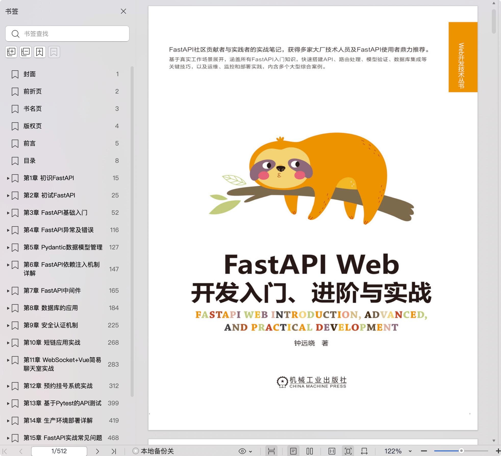Click scroll down arrow of document
The image size is (501, 456).
point(494,441)
